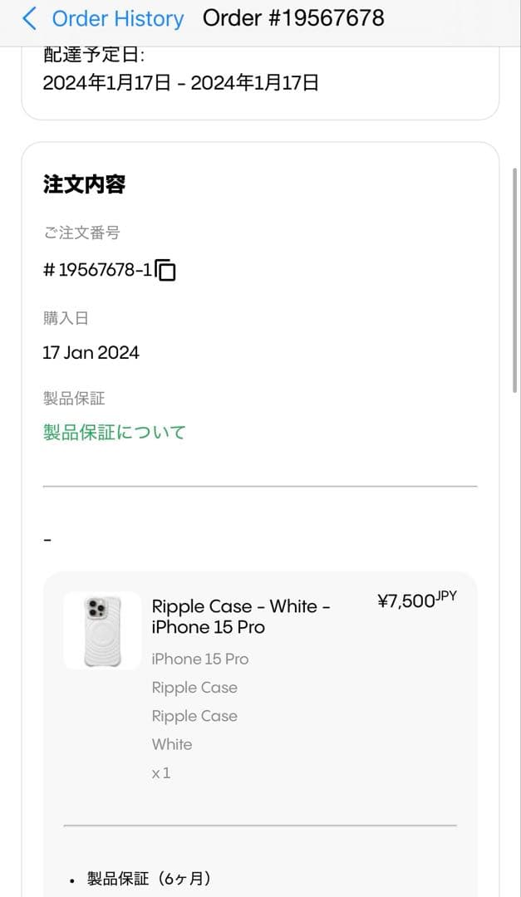This screenshot has height=897, width=521.
Task: Click the 配達予定日 delivery date range
Action: (x=180, y=82)
